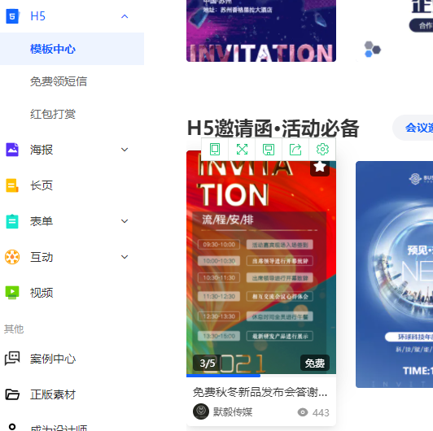Collapse the H5 section chevron
433x431 pixels.
coord(125,16)
